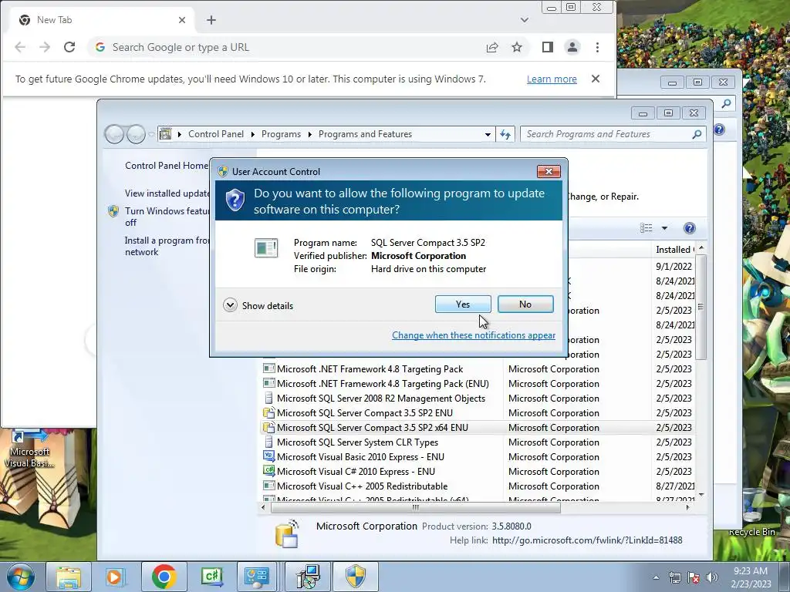Open Microsoft Visual Basic desktop shortcut
790x592 pixels.
pyautogui.click(x=29, y=448)
